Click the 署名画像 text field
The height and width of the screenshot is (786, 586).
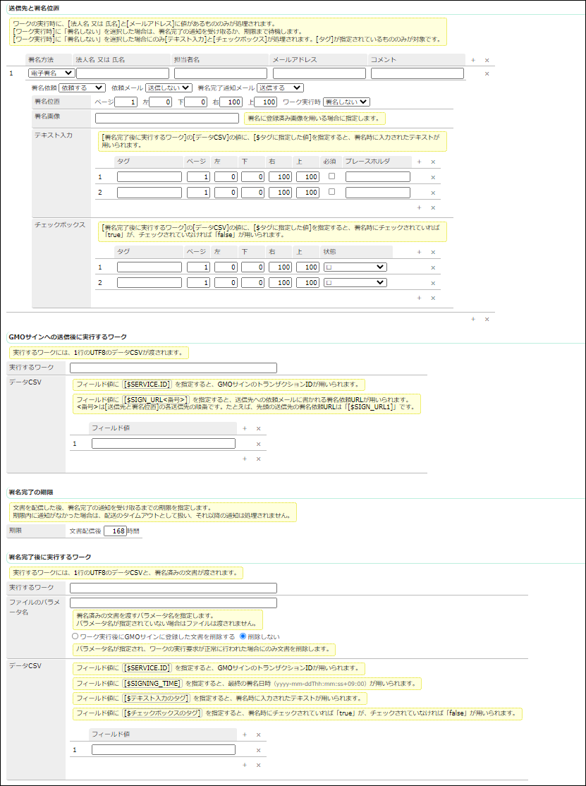(x=166, y=118)
